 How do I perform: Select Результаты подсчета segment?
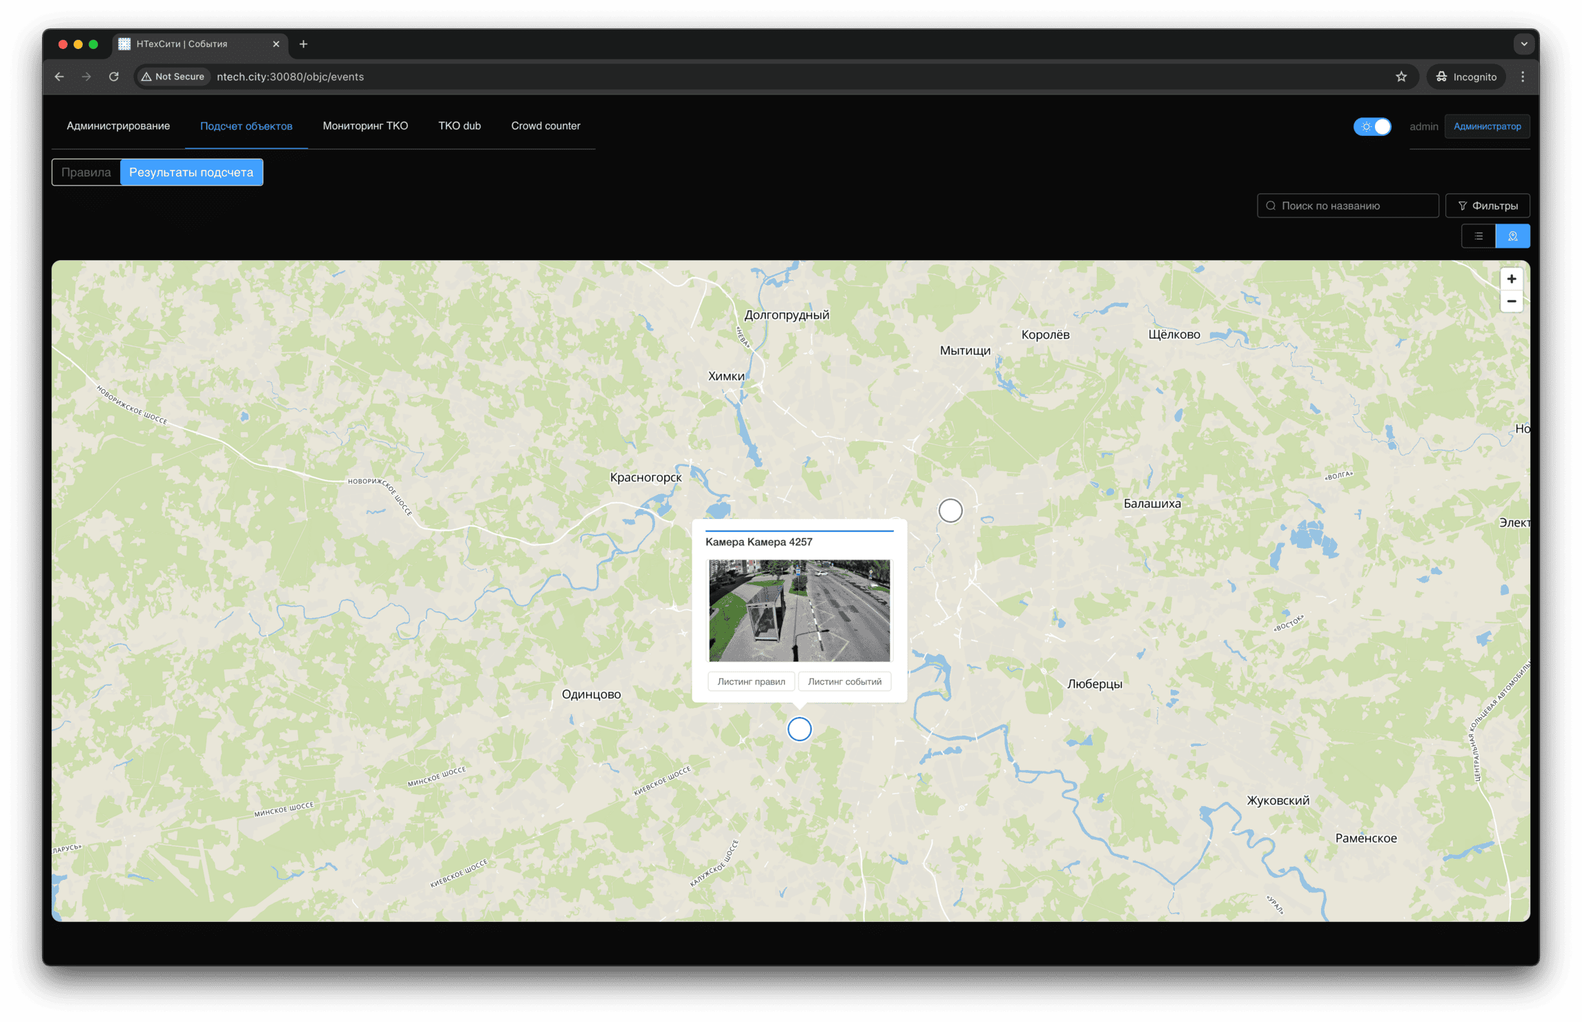coord(191,173)
